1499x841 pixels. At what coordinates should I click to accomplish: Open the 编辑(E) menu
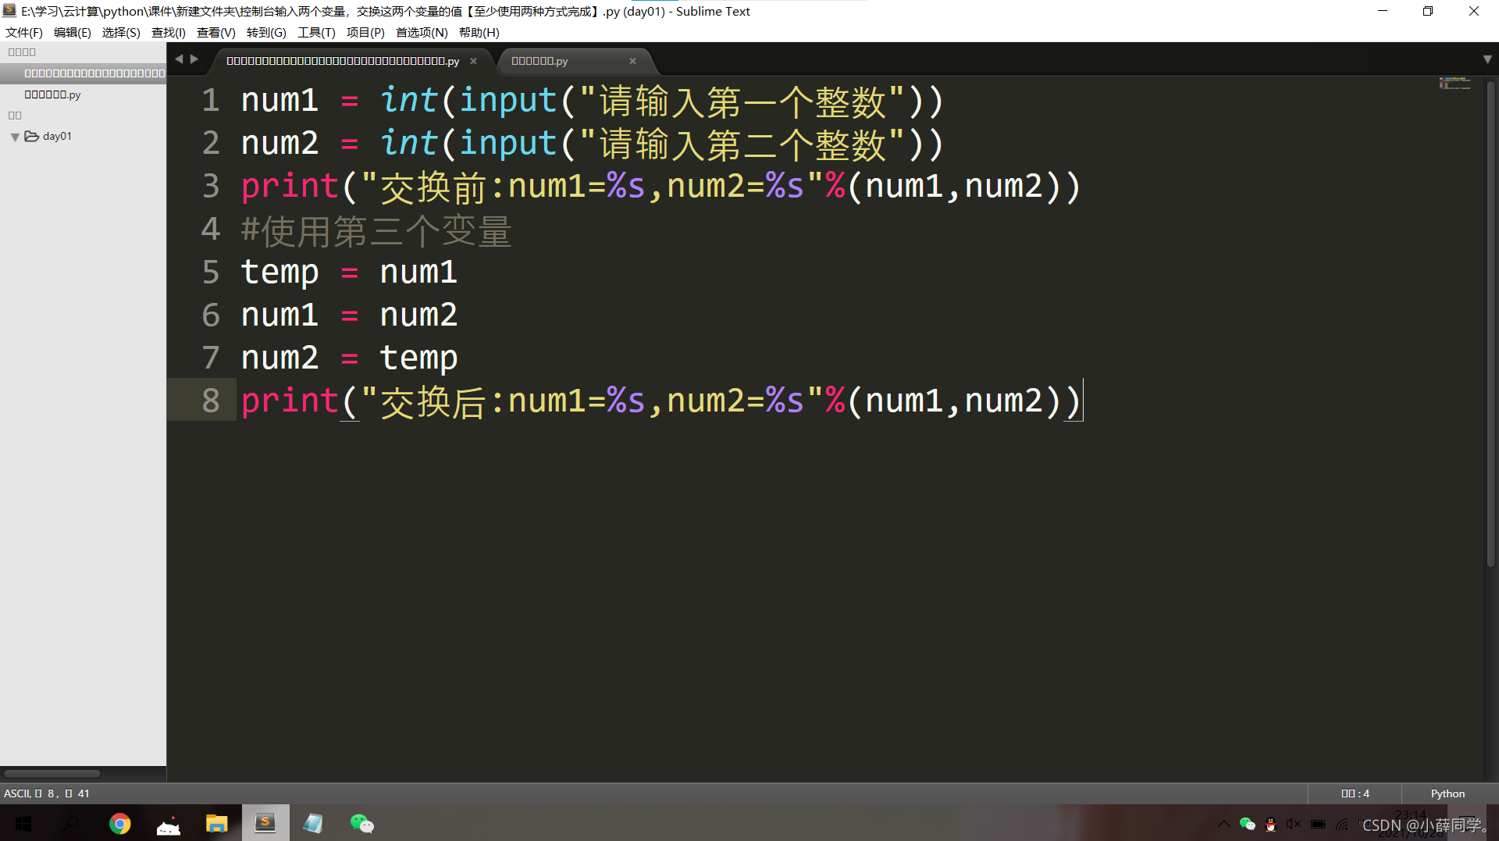pos(72,32)
